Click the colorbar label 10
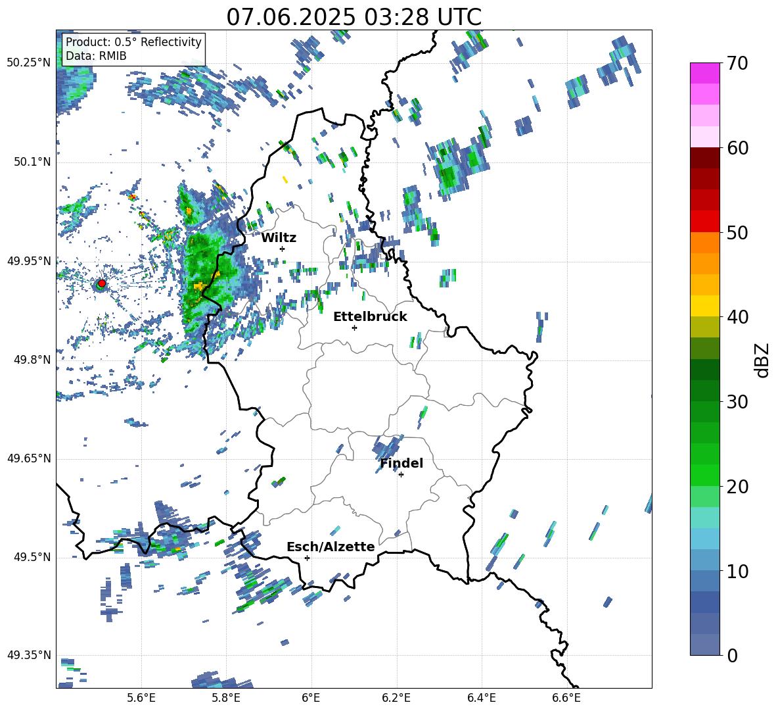778x711 pixels. pyautogui.click(x=737, y=571)
